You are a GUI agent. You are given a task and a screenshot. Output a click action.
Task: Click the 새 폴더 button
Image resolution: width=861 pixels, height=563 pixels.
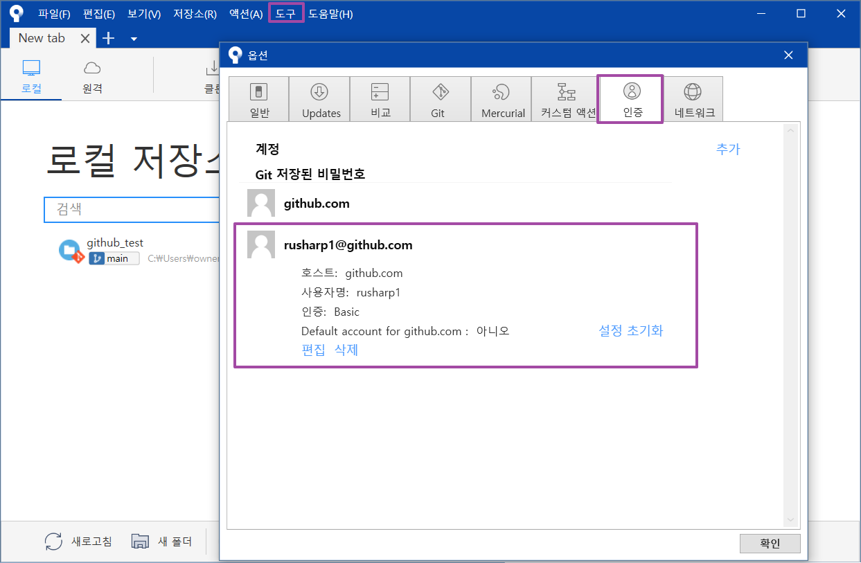tap(161, 541)
